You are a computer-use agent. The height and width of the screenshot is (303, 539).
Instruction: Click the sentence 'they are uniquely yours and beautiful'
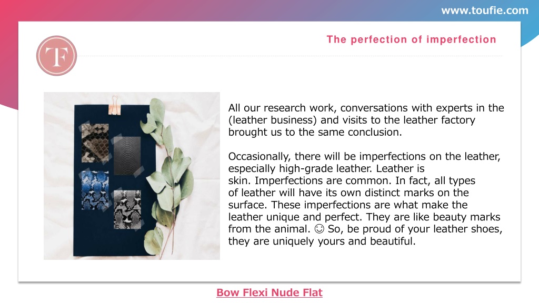(x=322, y=241)
